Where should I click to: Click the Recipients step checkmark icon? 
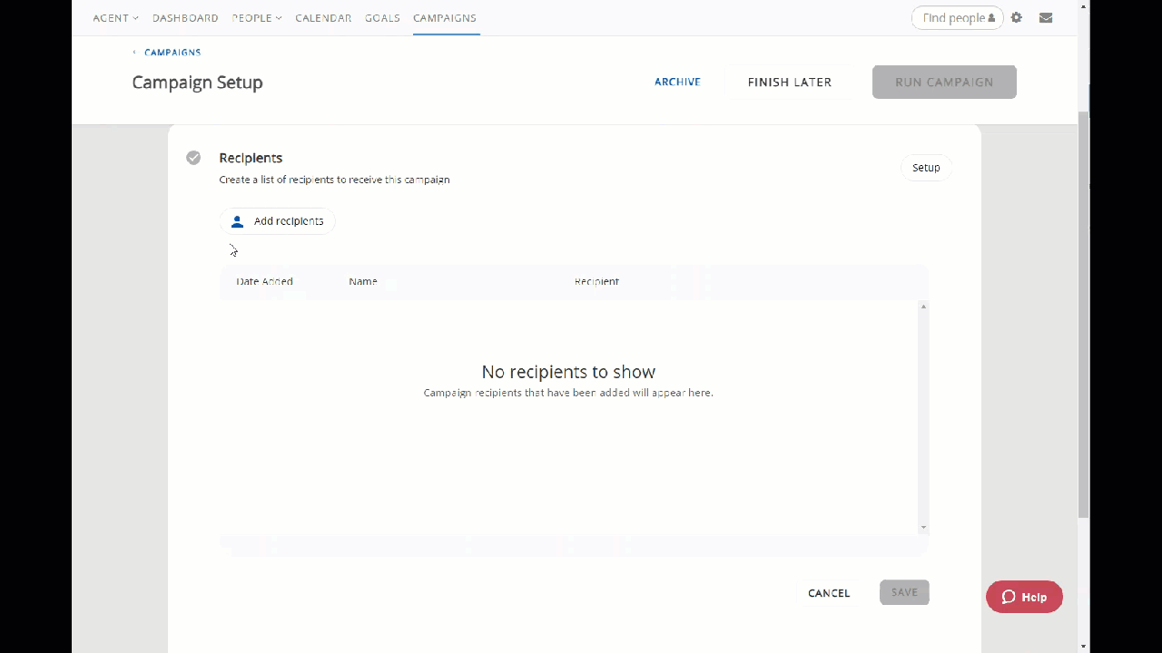pos(193,158)
